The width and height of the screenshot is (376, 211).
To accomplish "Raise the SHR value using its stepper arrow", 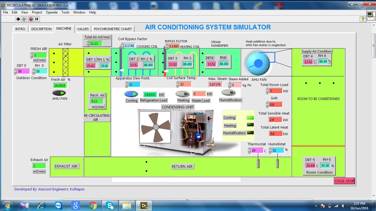I will coord(266,103).
